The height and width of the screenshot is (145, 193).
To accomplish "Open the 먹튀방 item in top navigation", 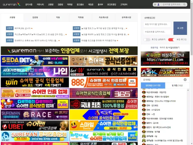I will (70, 4).
